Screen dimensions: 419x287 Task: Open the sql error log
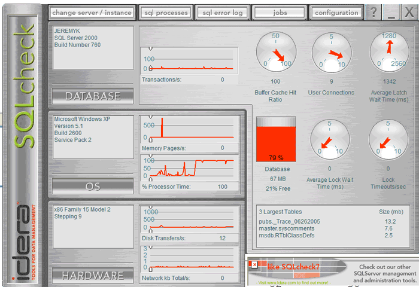222,13
